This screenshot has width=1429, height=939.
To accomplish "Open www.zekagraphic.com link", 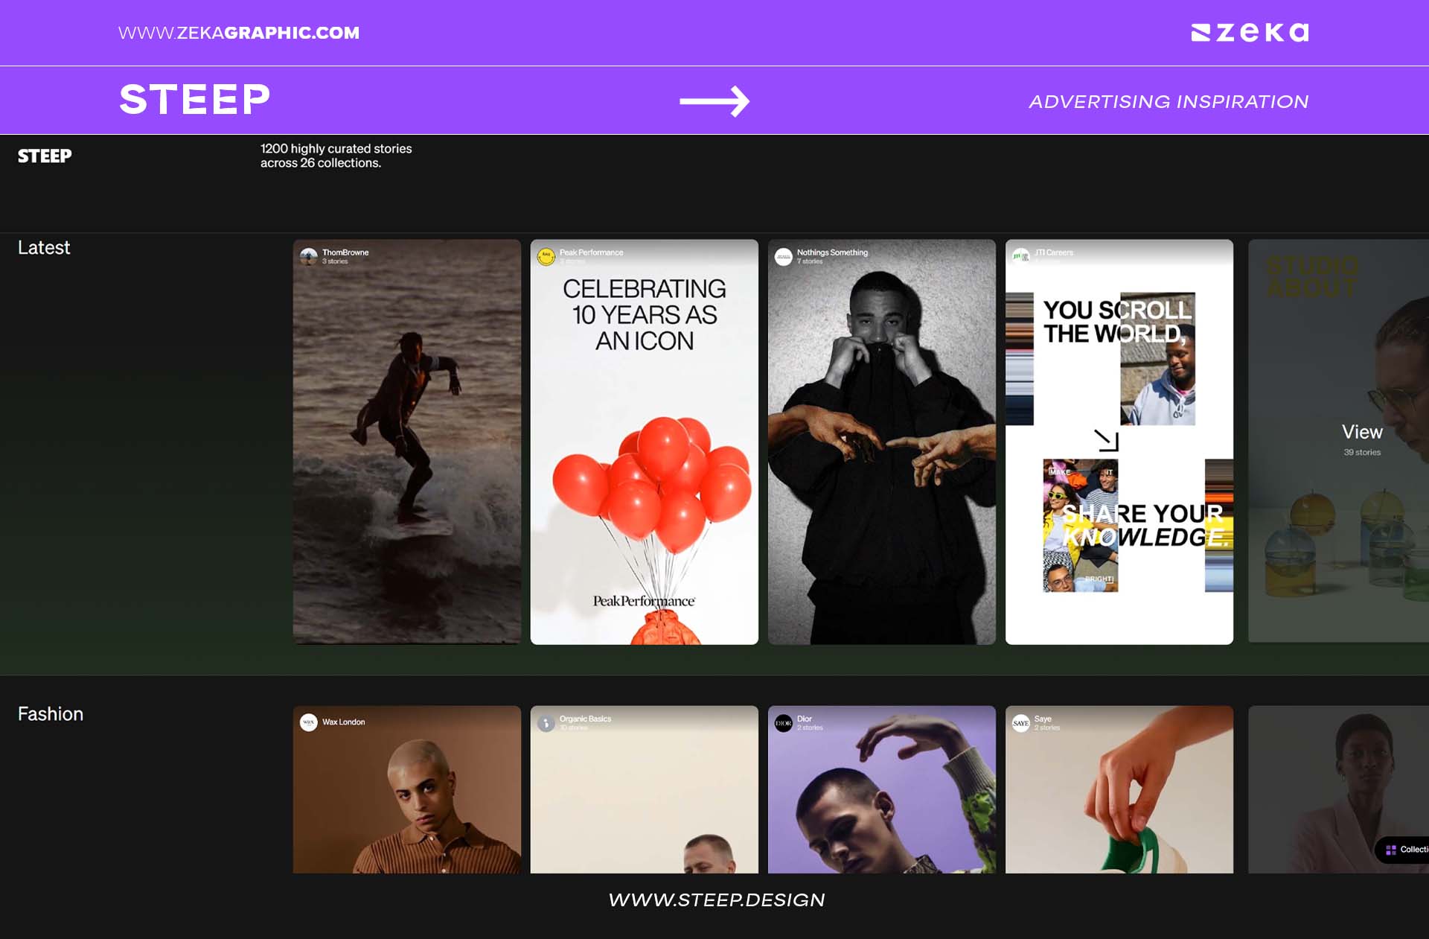I will (x=238, y=33).
